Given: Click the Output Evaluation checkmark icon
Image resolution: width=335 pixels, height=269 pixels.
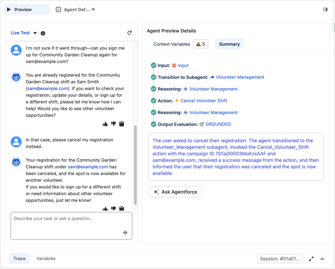Looking at the screenshot, I should 153,124.
